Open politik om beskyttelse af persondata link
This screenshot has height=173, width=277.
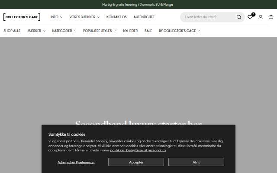[138, 150]
